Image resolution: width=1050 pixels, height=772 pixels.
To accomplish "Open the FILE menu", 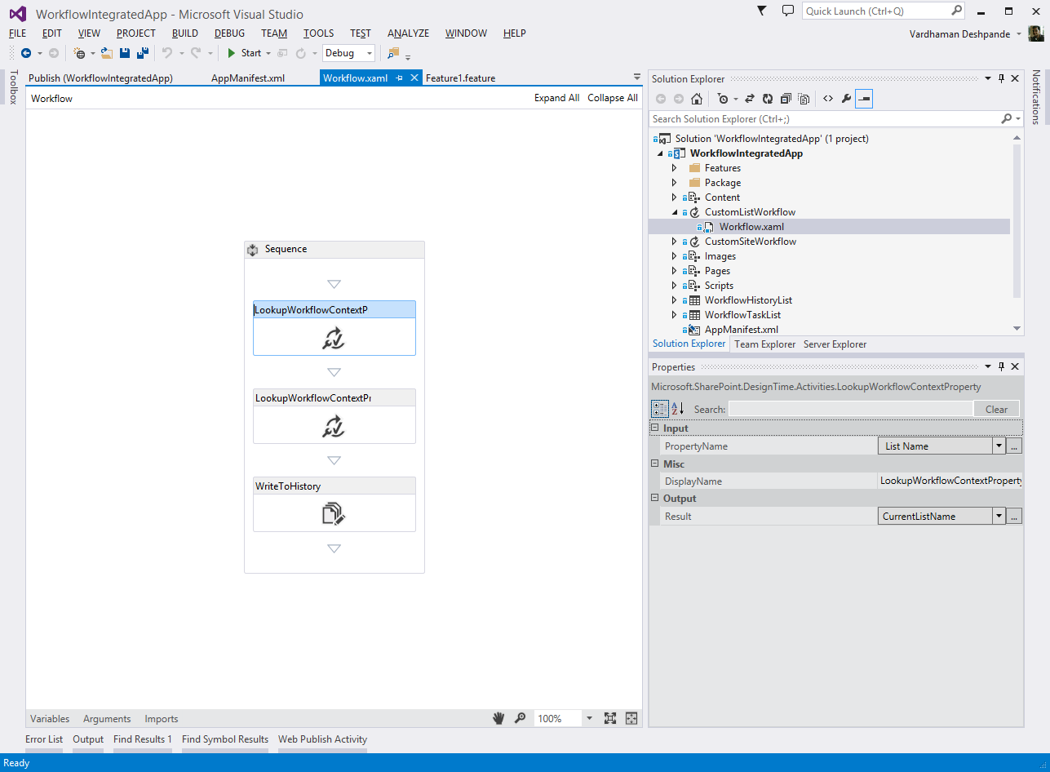I will tap(17, 33).
